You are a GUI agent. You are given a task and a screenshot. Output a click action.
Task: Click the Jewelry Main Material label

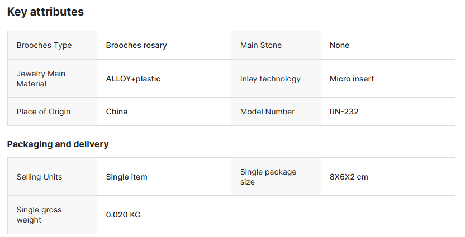coord(41,79)
